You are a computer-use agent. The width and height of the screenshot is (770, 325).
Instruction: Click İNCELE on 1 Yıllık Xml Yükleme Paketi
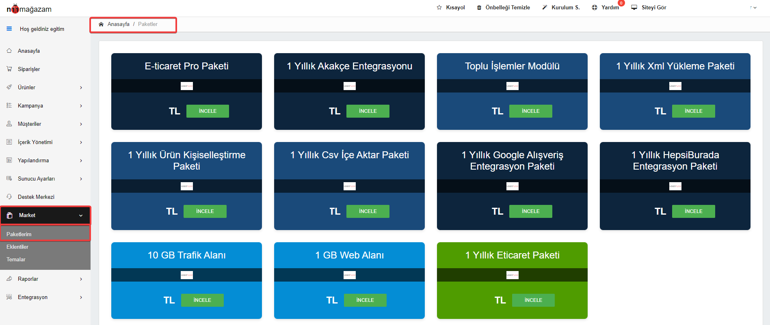pos(694,111)
